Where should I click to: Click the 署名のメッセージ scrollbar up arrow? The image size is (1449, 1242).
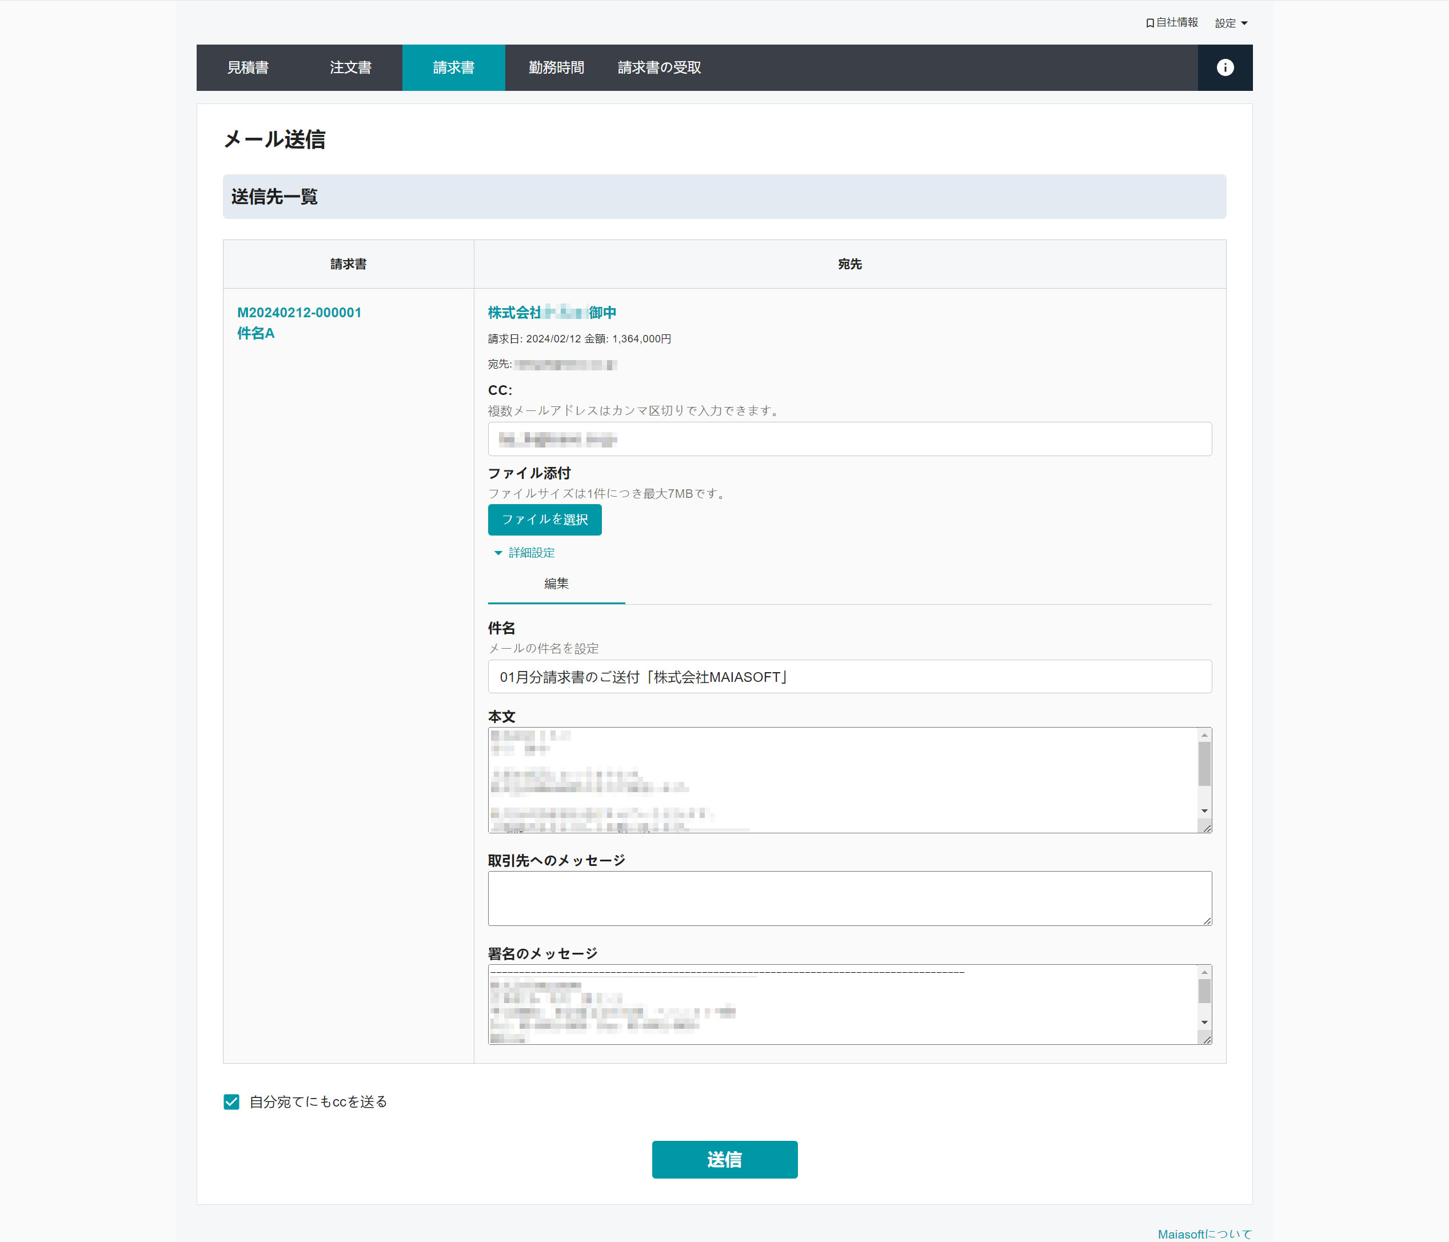pos(1204,972)
